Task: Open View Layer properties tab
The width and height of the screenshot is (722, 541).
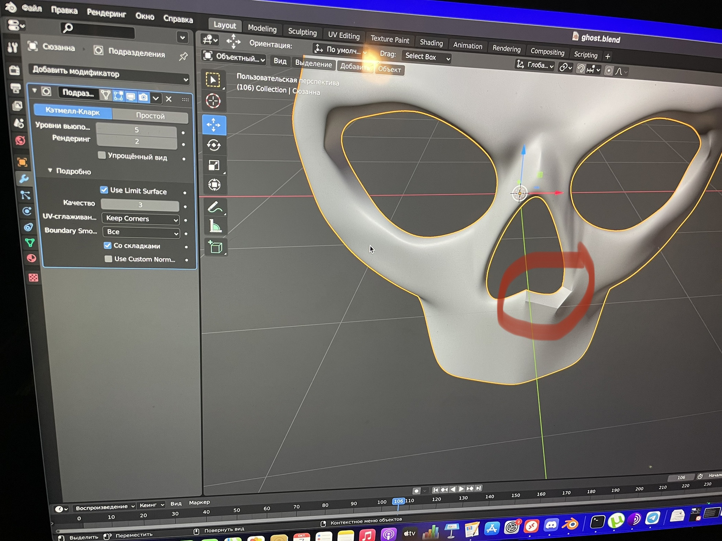Action: (17, 106)
